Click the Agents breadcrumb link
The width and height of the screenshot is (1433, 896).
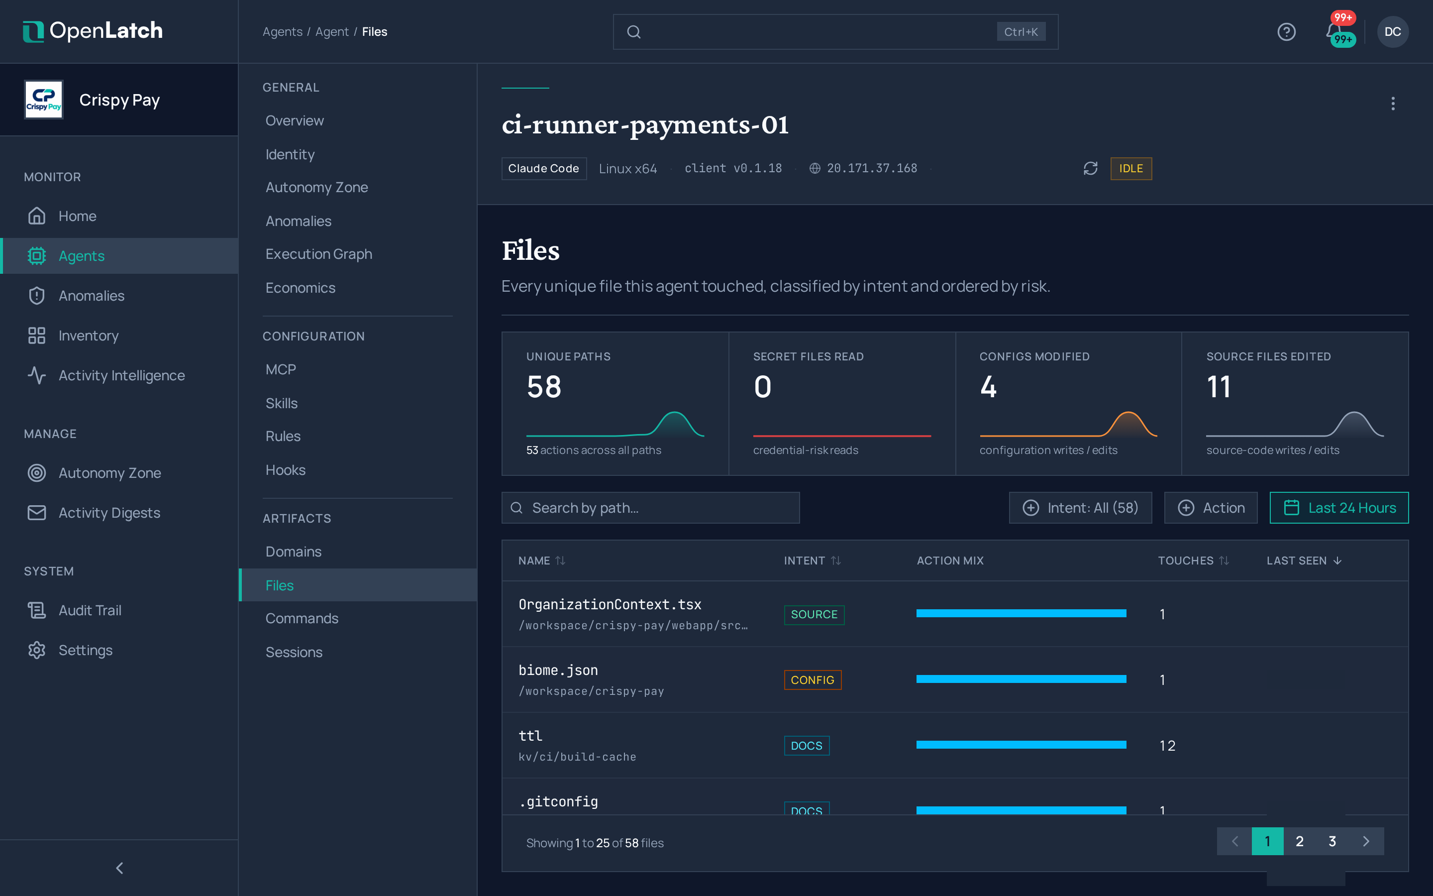[283, 31]
